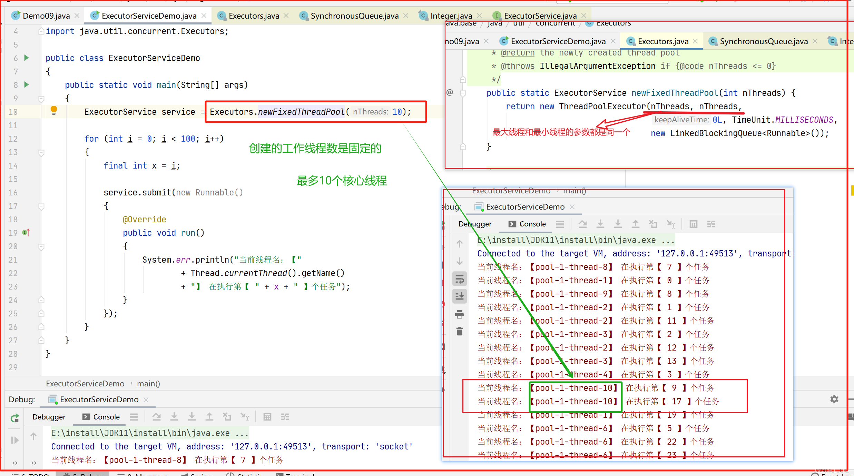Click 'Connected to the target VM' line in main console
The height and width of the screenshot is (476, 854).
click(x=232, y=447)
